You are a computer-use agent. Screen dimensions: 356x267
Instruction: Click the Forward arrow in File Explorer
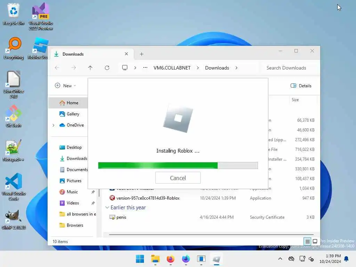74,68
